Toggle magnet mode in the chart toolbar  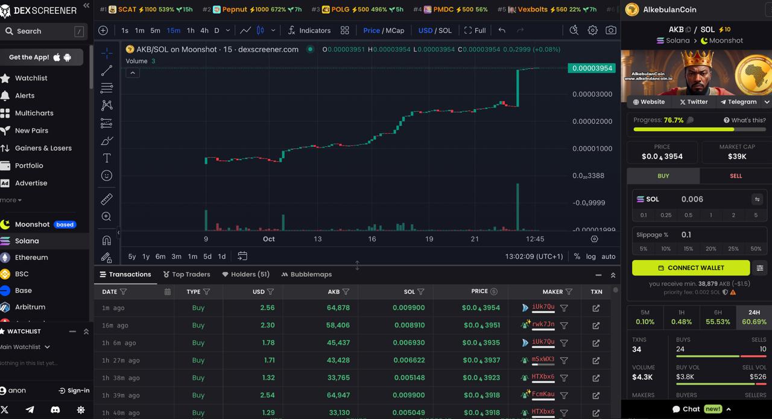click(107, 240)
